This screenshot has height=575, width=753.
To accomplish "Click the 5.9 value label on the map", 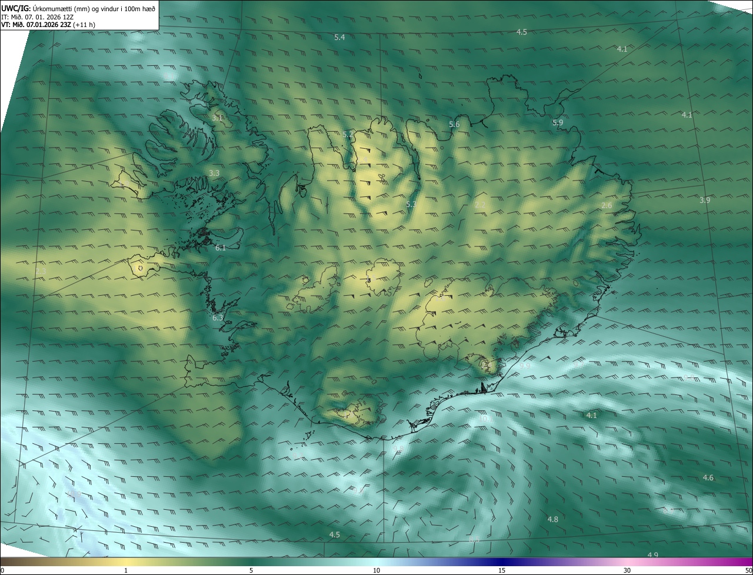I will click(x=558, y=123).
